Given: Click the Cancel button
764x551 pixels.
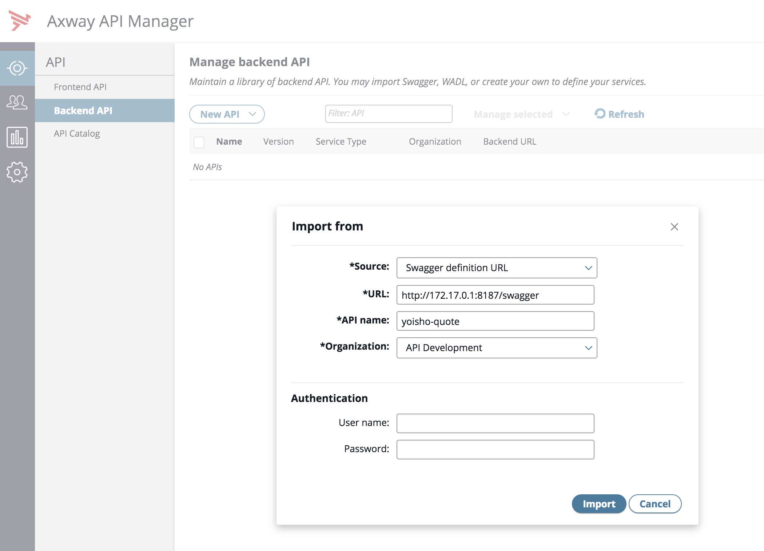Looking at the screenshot, I should coord(655,504).
